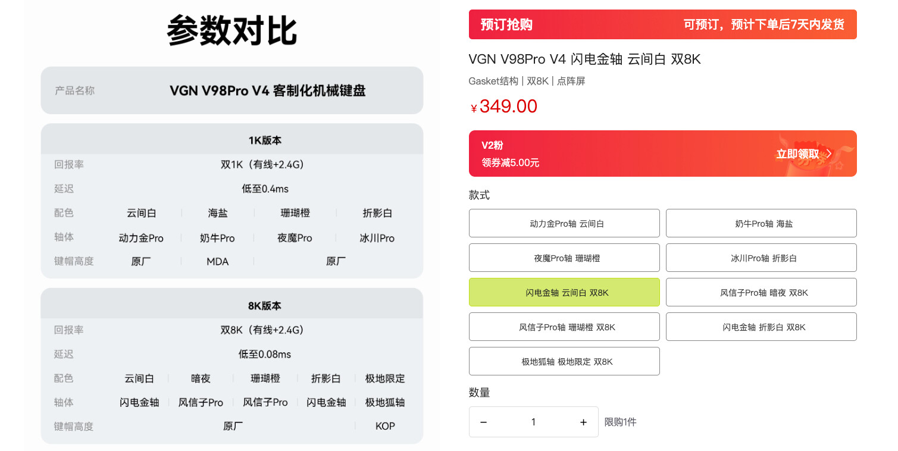This screenshot has height=451, width=898.
Task: Click the product title VGN V98Pro V4 闪电金轴
Action: tap(585, 59)
